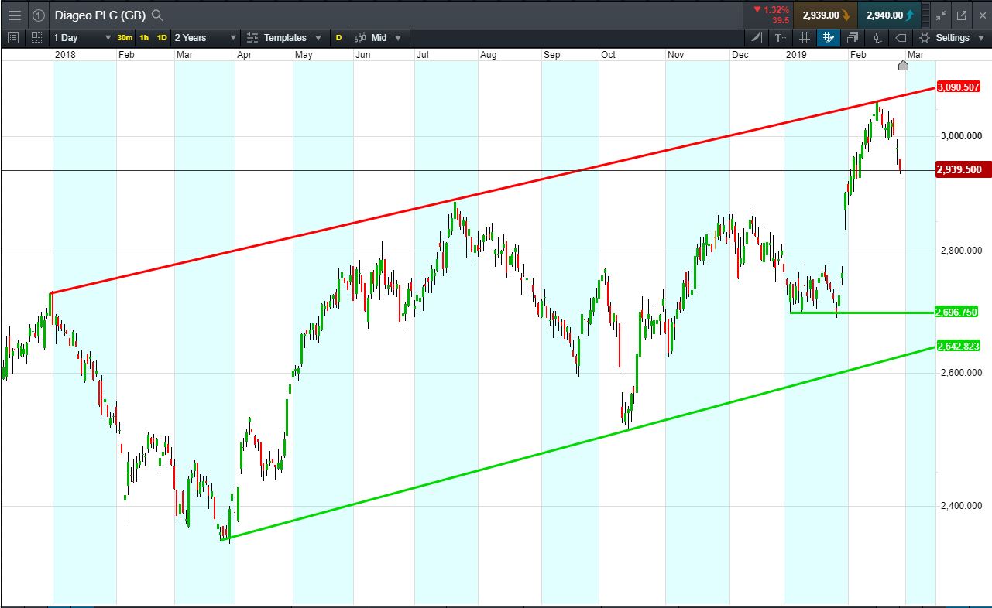Click the Jul label on time axis
Screen dimensions: 992x608
tap(423, 55)
